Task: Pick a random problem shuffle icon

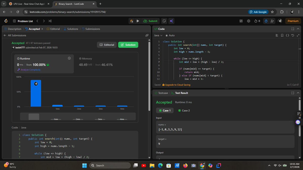Action: pos(50,21)
